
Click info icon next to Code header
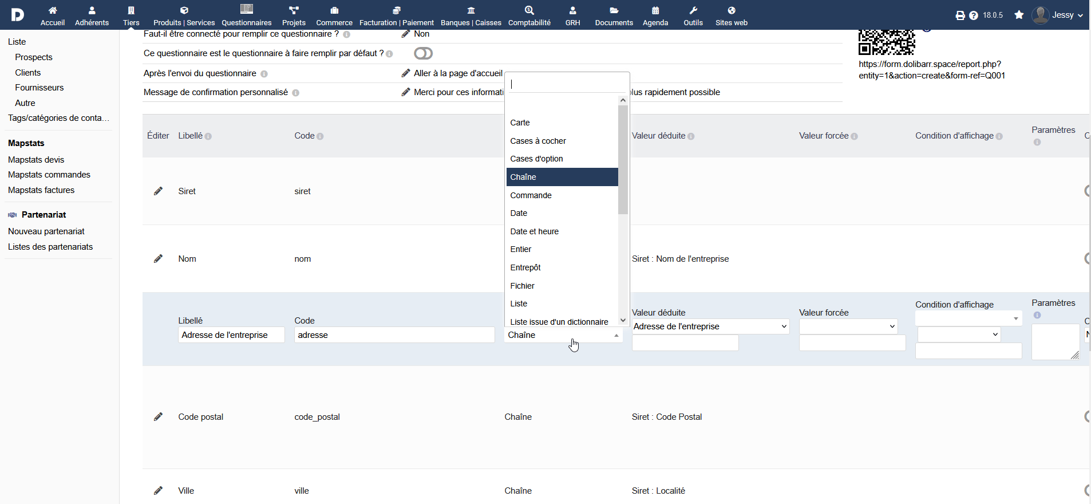(320, 136)
